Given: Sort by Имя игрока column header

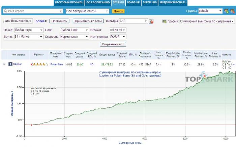Looking at the screenshot, I should [18, 55].
